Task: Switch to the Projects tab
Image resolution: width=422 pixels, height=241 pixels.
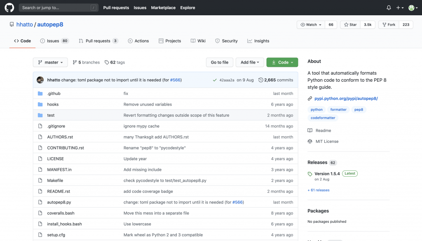Action: point(170,41)
